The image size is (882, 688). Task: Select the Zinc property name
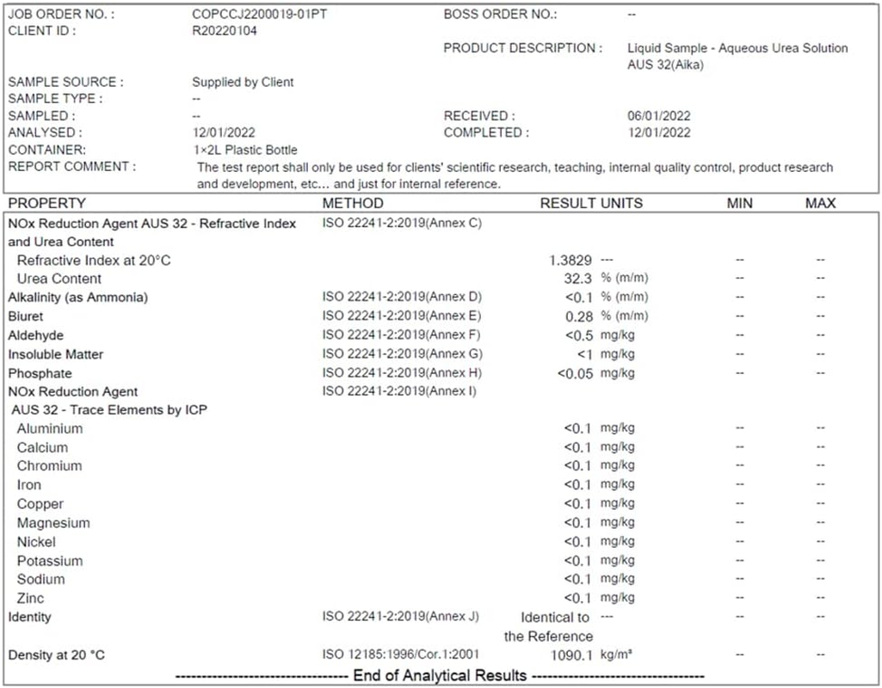pyautogui.click(x=30, y=599)
